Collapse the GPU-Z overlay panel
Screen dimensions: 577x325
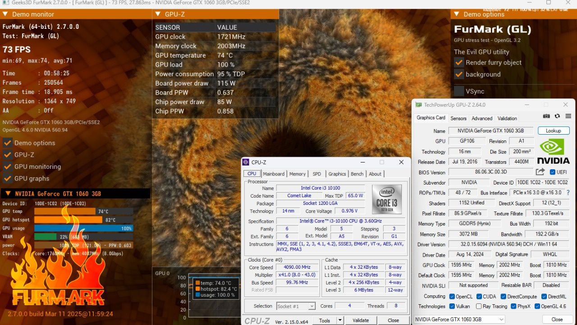pyautogui.click(x=158, y=14)
